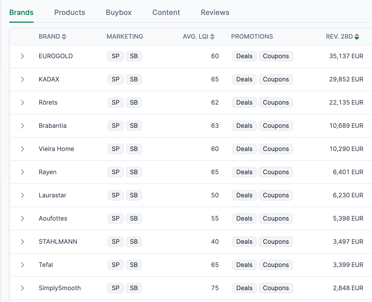372x302 pixels.
Task: Click Deals for Laurastar
Action: pyautogui.click(x=244, y=195)
